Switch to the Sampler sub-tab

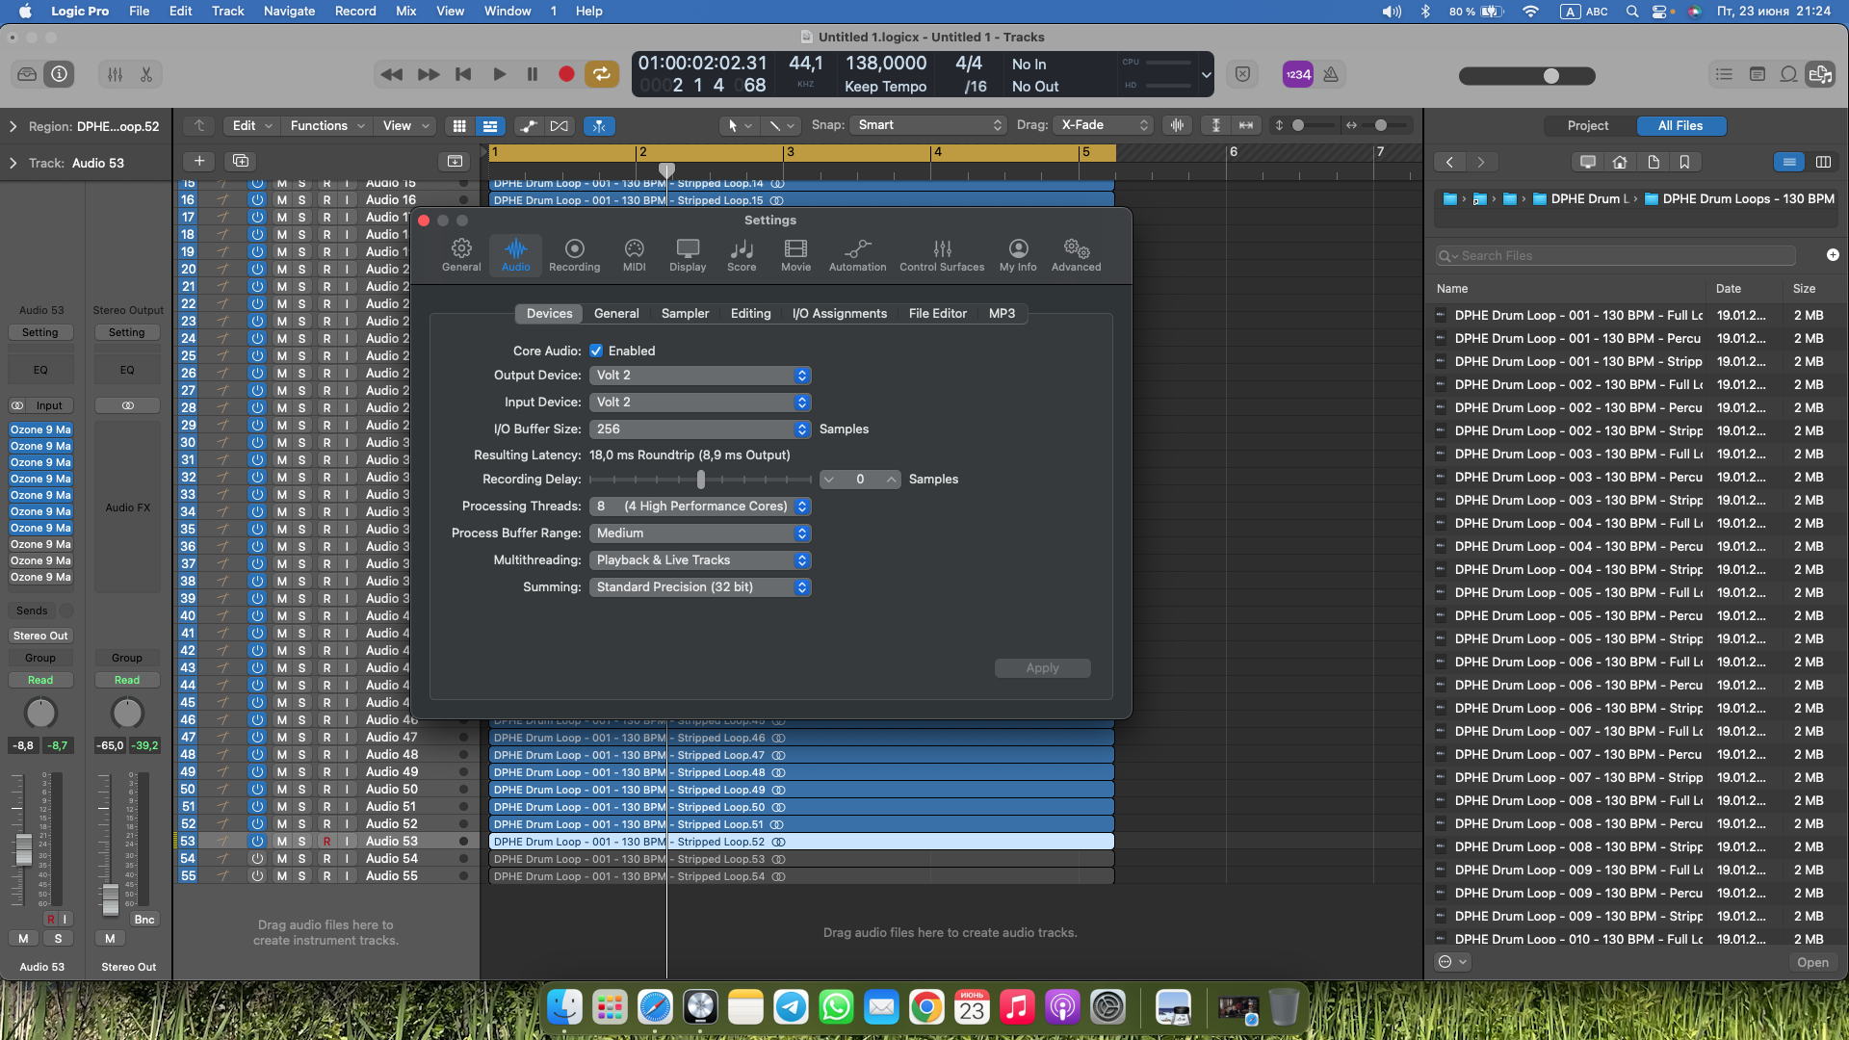pos(685,314)
